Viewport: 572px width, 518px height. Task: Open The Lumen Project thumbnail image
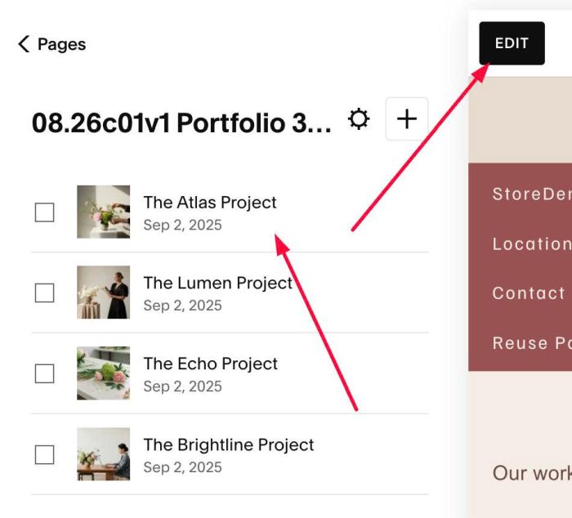point(103,292)
